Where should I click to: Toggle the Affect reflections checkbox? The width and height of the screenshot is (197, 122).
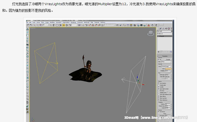(159, 100)
